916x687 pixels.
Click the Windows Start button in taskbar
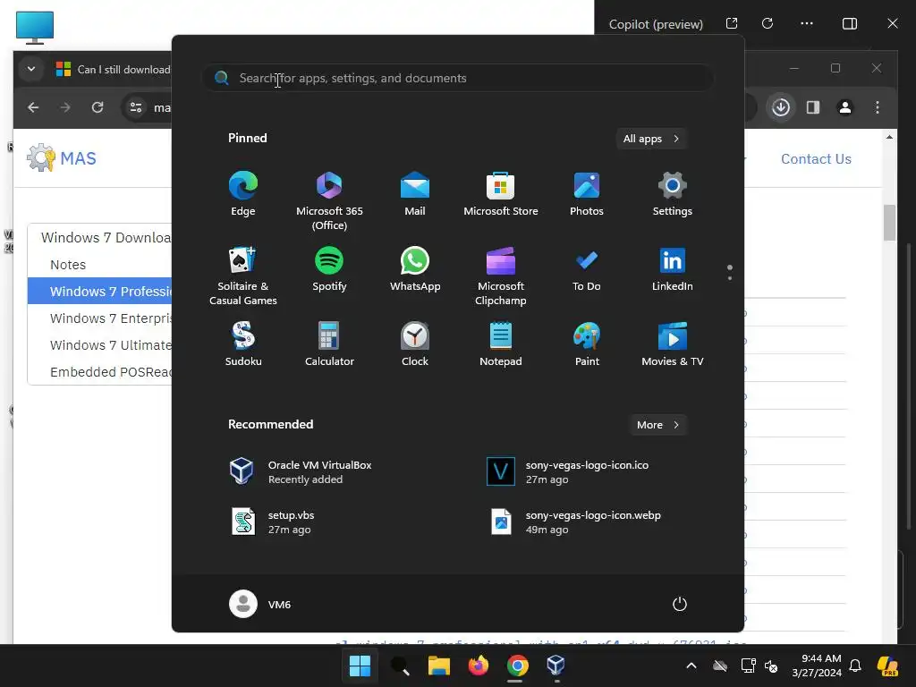click(360, 666)
